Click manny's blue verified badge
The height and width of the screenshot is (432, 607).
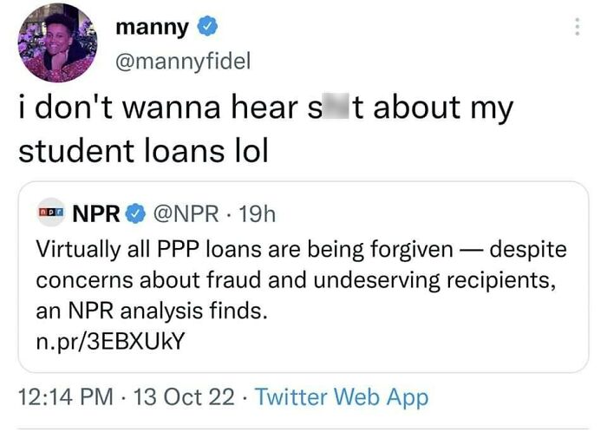[x=206, y=27]
